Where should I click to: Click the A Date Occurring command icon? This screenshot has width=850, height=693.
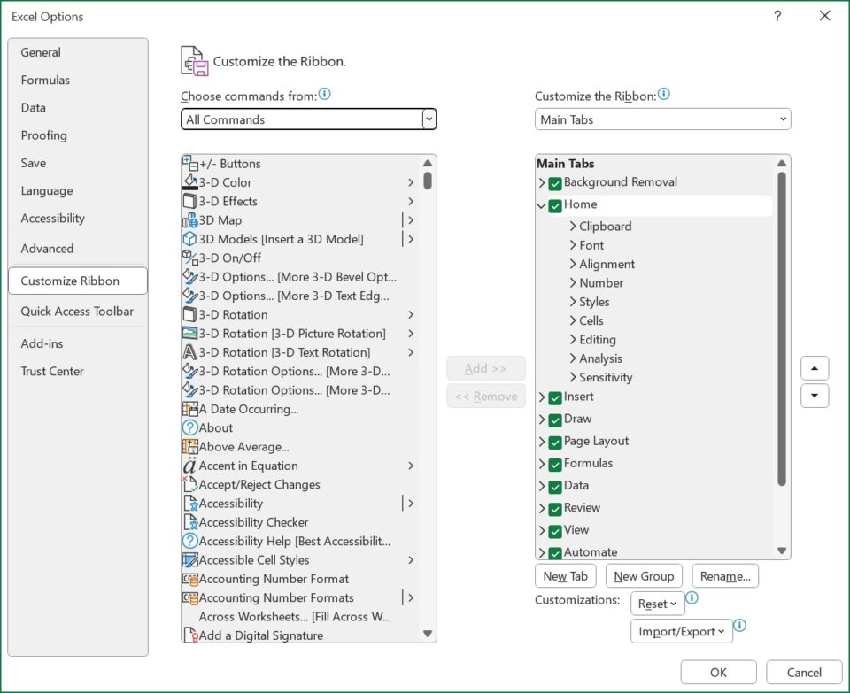pos(191,409)
